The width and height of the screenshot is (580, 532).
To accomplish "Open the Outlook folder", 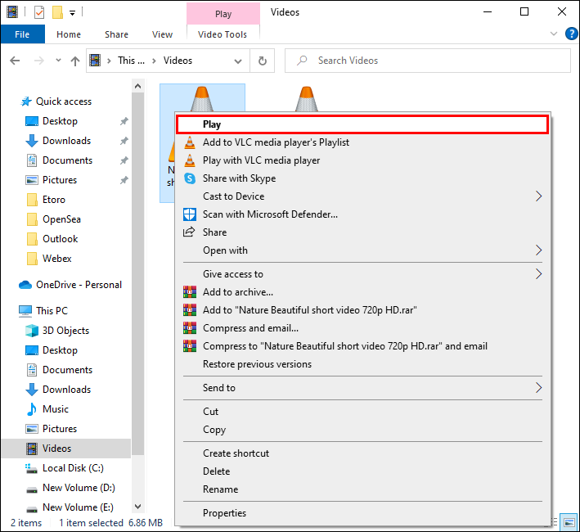I will (x=60, y=239).
